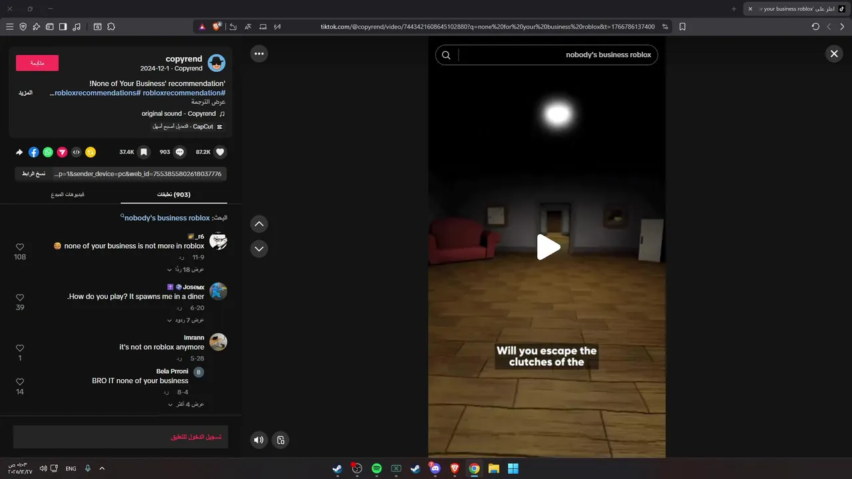Screen dimensions: 852x479
Task: Open the Leo AI sparkle toolbar icon
Action: coord(36,27)
